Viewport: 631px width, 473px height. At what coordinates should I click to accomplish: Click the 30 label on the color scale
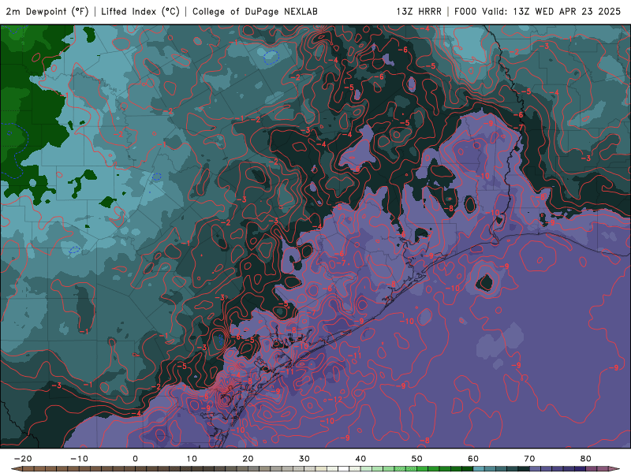304,459
